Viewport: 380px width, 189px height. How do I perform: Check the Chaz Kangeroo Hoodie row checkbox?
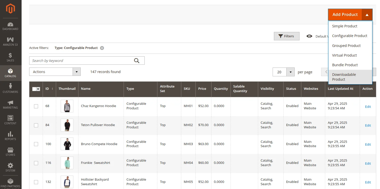coord(36,106)
